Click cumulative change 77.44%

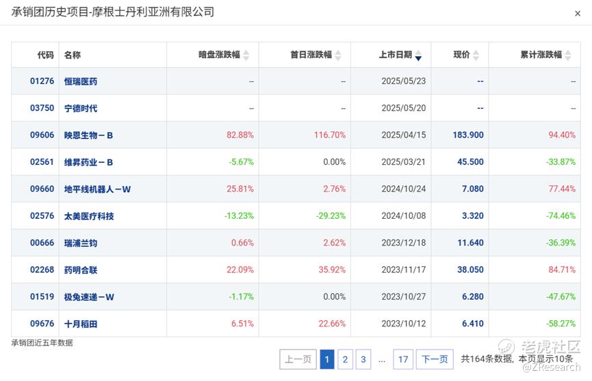click(562, 189)
